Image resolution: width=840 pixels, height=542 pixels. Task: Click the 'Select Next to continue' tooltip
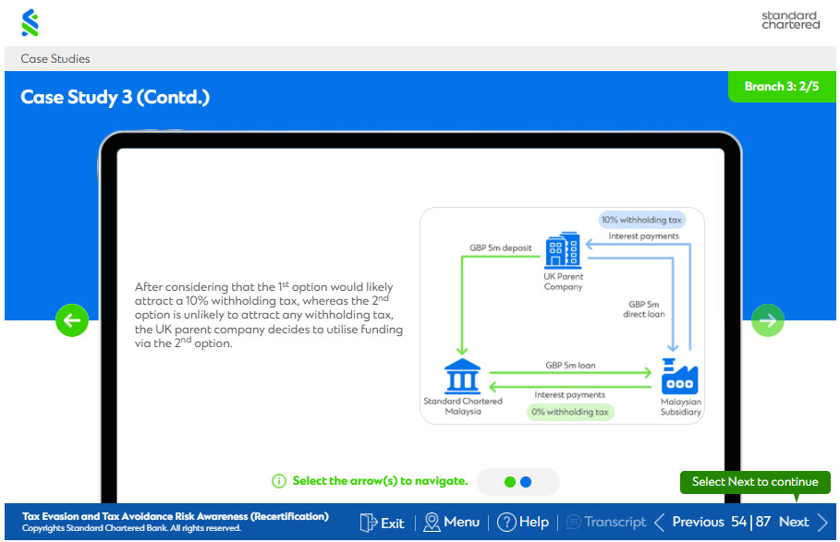[x=755, y=482]
